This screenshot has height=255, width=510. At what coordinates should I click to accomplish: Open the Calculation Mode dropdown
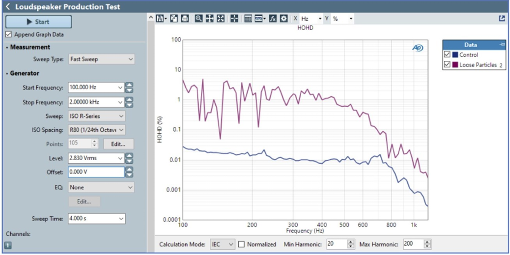222,244
